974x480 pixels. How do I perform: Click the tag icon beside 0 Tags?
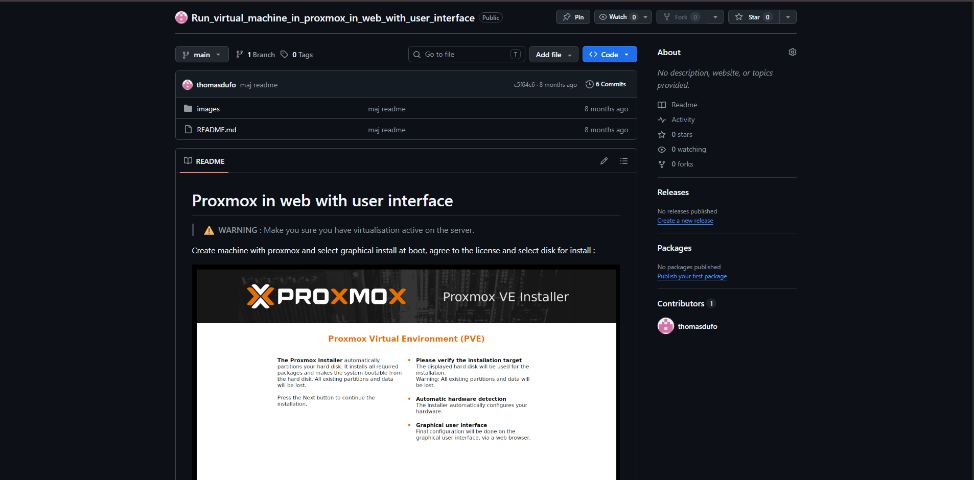[x=285, y=54]
